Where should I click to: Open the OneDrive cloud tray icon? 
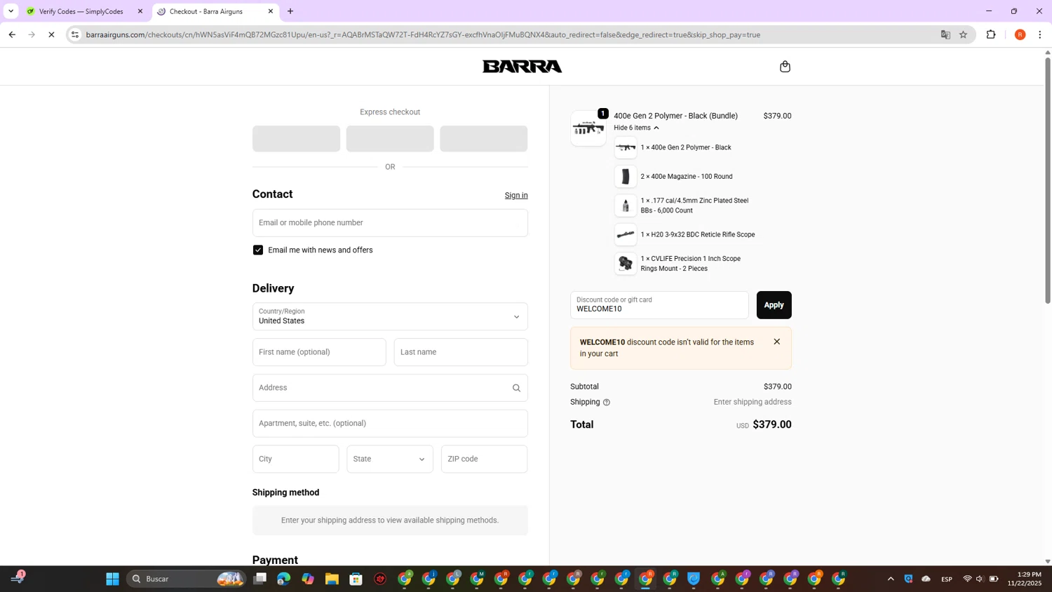click(x=926, y=579)
